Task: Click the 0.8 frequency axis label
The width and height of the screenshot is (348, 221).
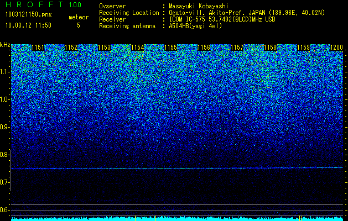Action: [4, 155]
